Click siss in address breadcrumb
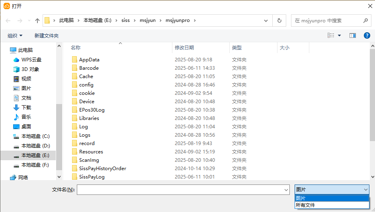This screenshot has width=375, height=212. 125,20
